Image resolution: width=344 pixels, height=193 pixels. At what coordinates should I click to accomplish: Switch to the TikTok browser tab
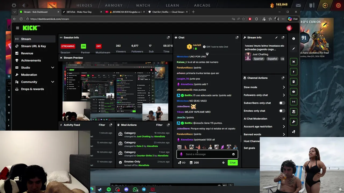[x=82, y=12]
